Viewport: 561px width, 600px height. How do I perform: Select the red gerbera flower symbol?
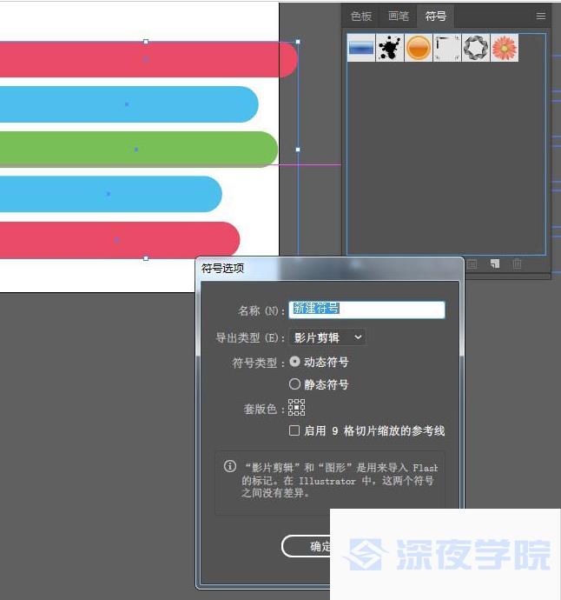point(505,48)
